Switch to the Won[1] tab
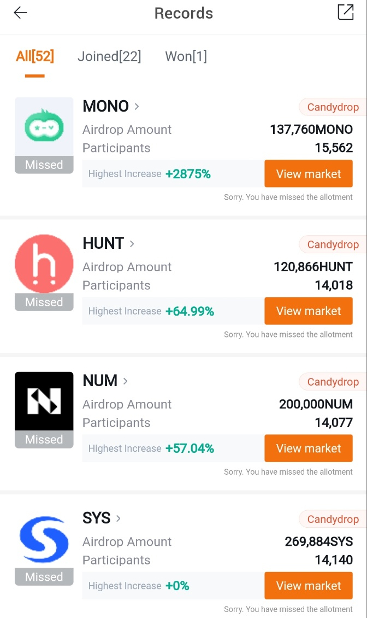 [x=186, y=56]
